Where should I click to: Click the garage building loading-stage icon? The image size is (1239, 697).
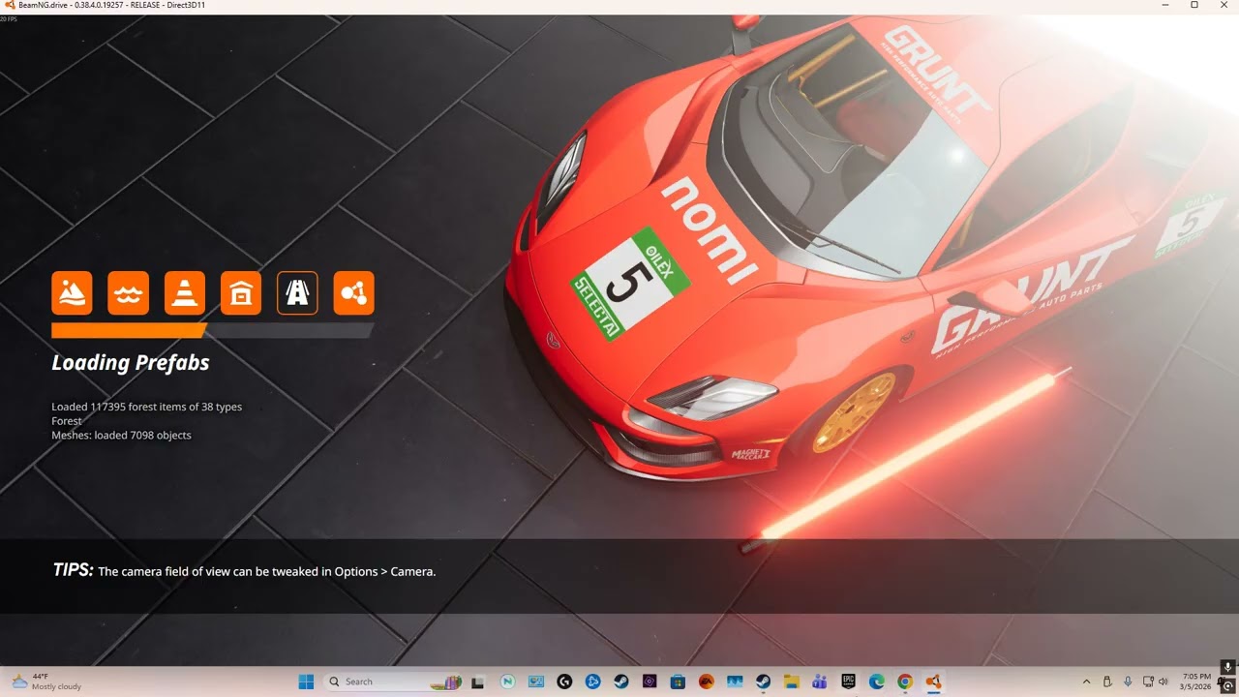coord(241,292)
